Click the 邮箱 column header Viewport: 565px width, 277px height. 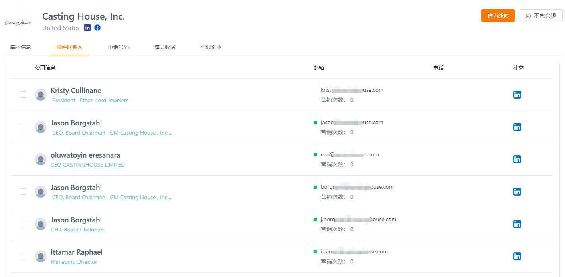[319, 68]
